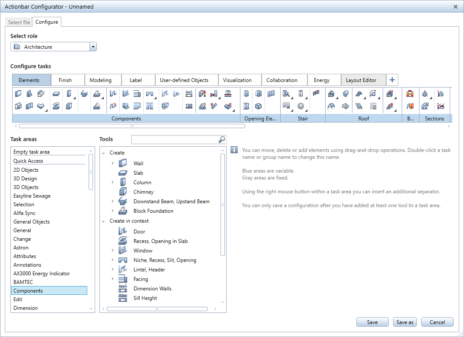
Task: Select the Sill Height icon
Action: tap(123, 298)
